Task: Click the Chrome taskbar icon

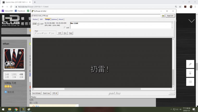Action: pyautogui.click(x=16, y=109)
